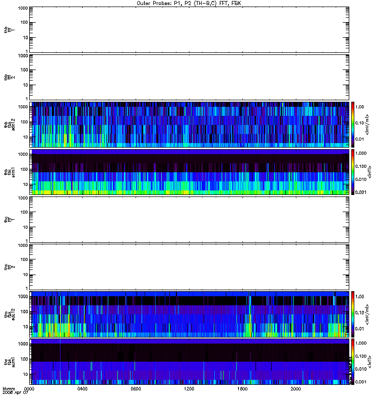Click the empty thb fff 2 plot panel

[x=189, y=77]
